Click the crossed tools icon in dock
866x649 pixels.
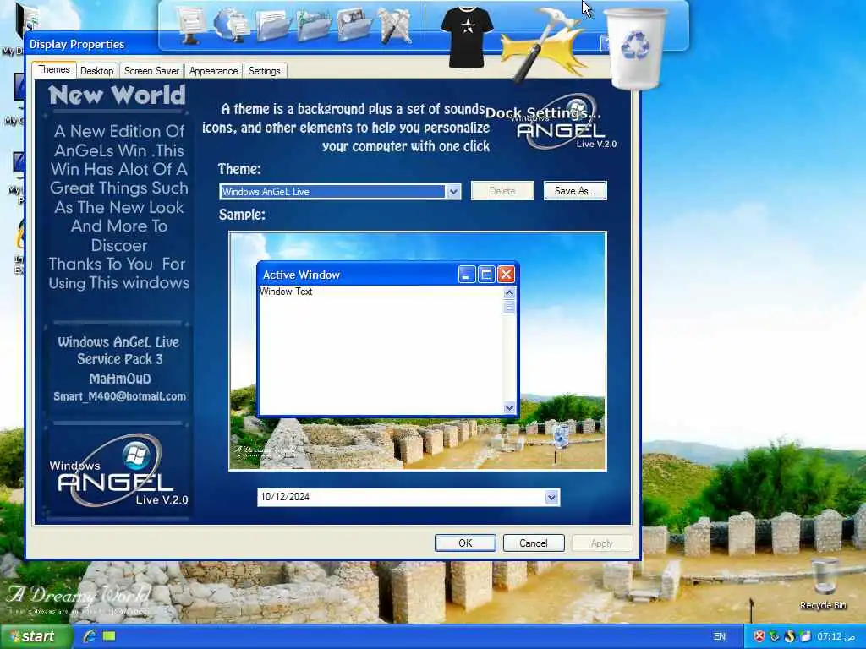coord(394,25)
